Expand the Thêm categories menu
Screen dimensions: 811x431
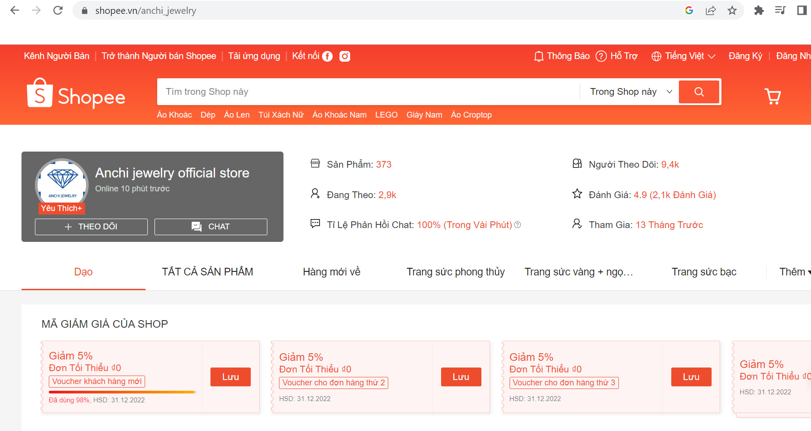tap(794, 272)
